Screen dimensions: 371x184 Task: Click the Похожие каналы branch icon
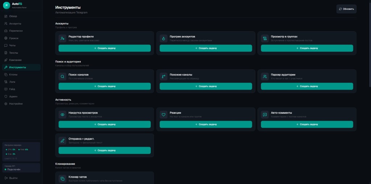pyautogui.click(x=163, y=77)
